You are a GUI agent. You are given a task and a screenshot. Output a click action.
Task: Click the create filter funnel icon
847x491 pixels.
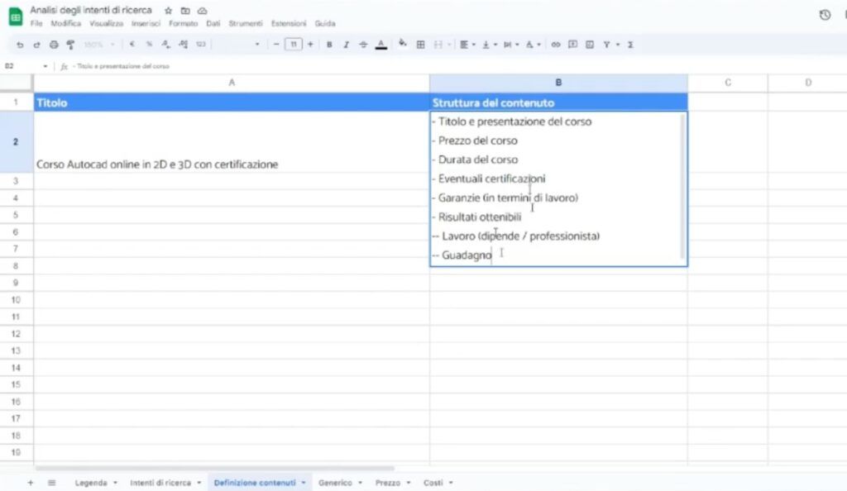tap(606, 45)
